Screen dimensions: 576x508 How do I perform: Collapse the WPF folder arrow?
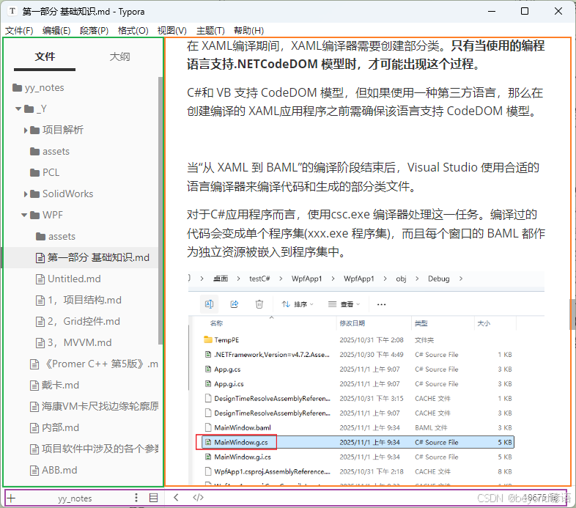tap(24, 215)
